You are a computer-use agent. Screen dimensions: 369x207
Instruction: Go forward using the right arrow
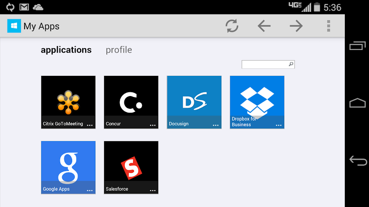[296, 26]
